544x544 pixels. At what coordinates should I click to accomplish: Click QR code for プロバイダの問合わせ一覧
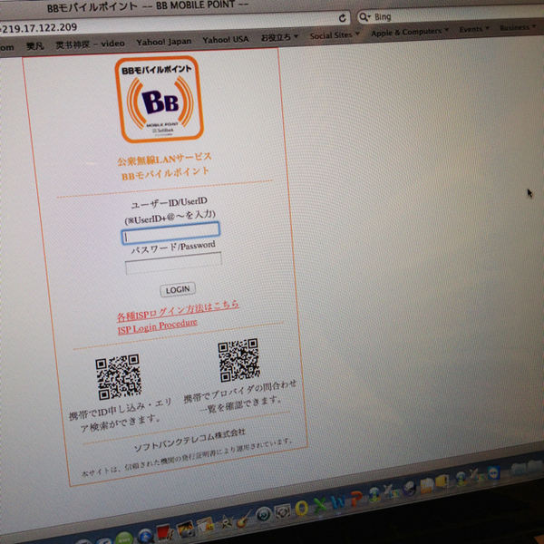tap(238, 360)
